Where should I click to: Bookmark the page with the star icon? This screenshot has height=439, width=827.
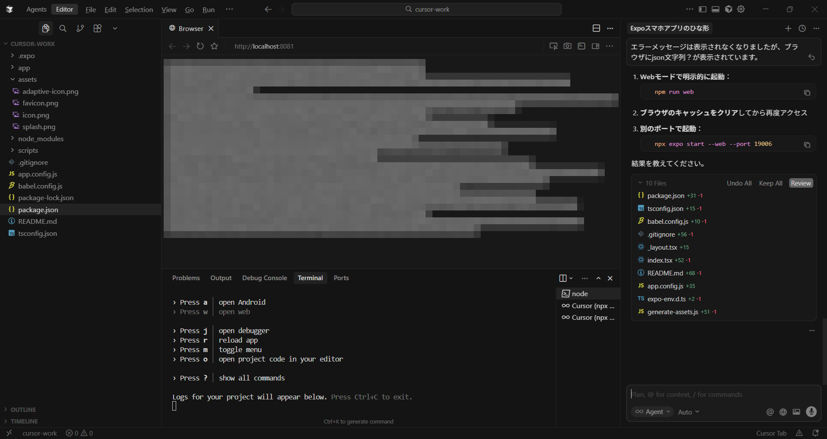click(x=214, y=46)
